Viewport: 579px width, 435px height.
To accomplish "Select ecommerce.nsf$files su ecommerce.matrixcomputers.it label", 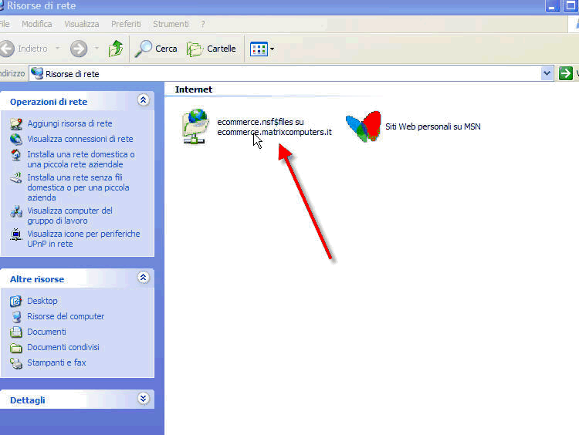I will pos(274,127).
